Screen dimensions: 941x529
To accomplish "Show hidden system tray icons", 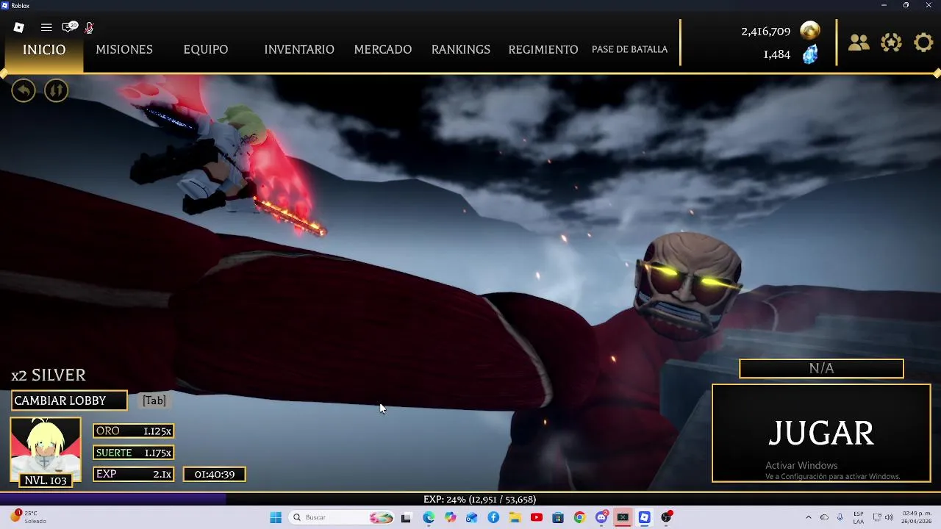I will [809, 517].
